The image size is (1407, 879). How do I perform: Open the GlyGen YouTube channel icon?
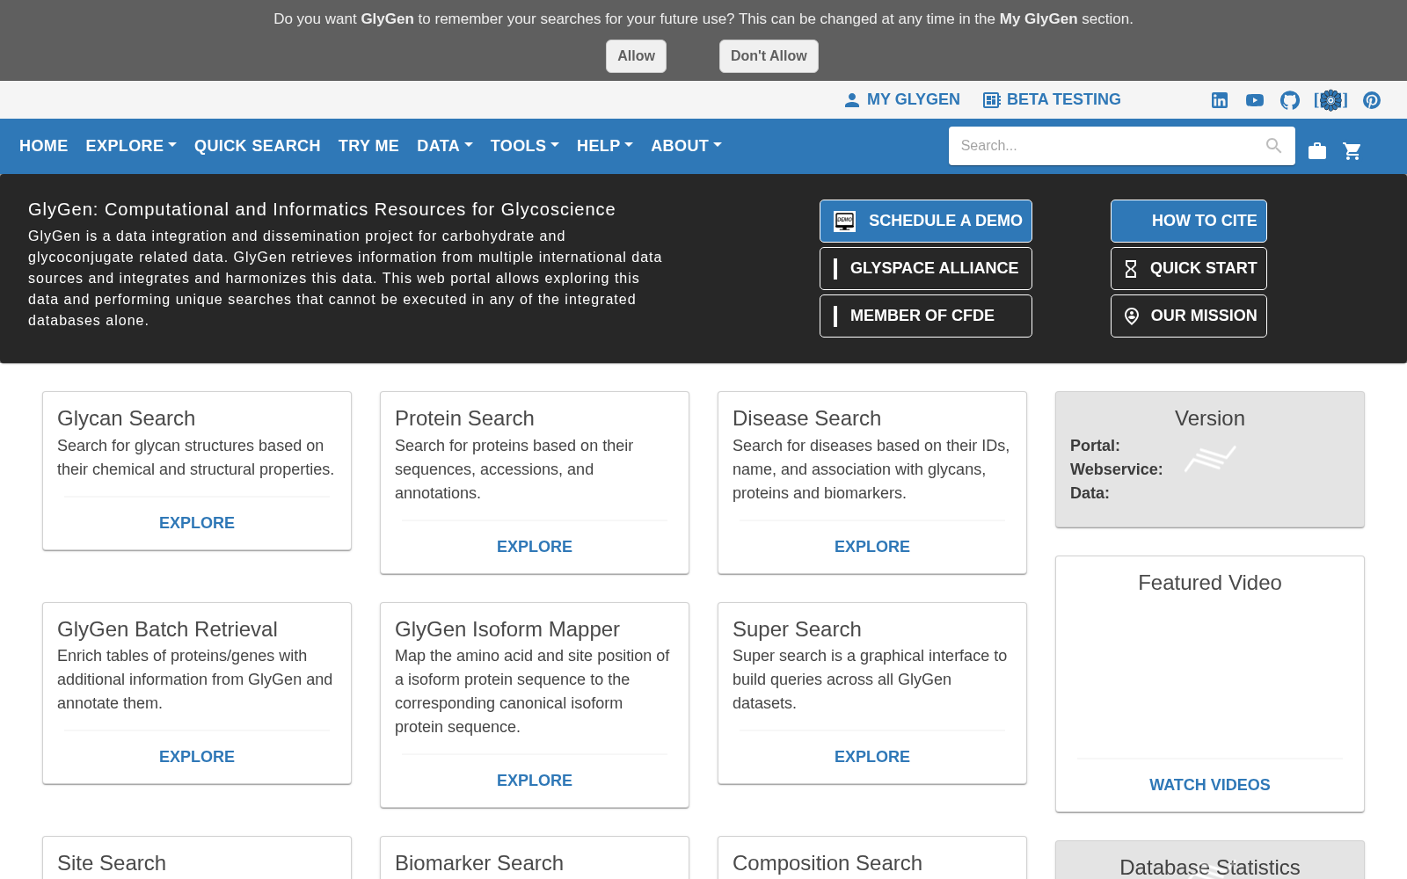[1255, 100]
